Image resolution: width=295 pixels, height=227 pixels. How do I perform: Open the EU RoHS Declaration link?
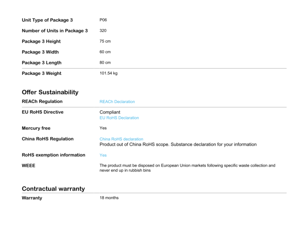pyautogui.click(x=119, y=118)
